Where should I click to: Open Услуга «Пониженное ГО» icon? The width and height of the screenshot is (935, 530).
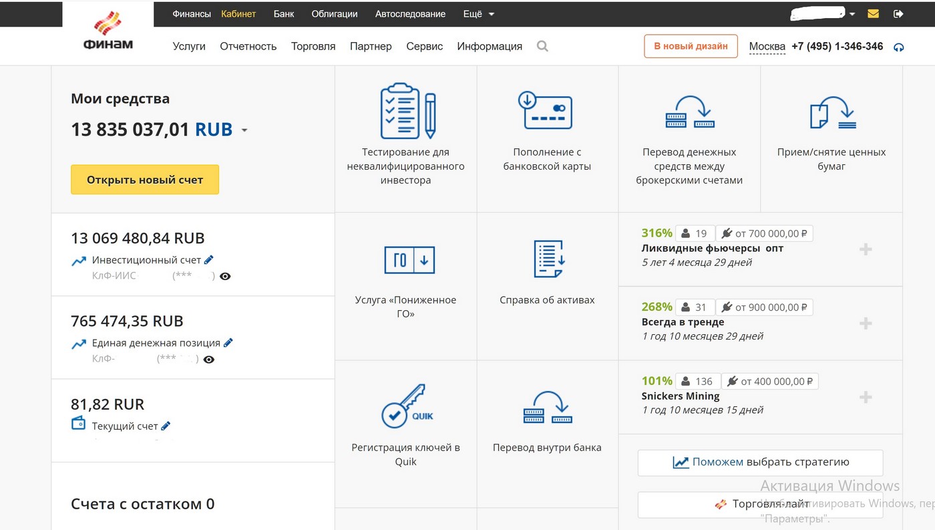(x=409, y=260)
